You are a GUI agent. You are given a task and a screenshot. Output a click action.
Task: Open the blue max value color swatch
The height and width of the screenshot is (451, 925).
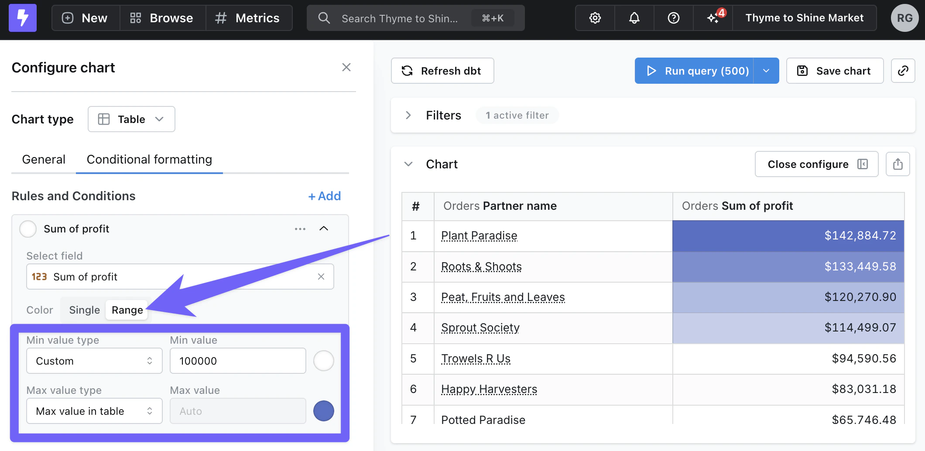coord(324,411)
